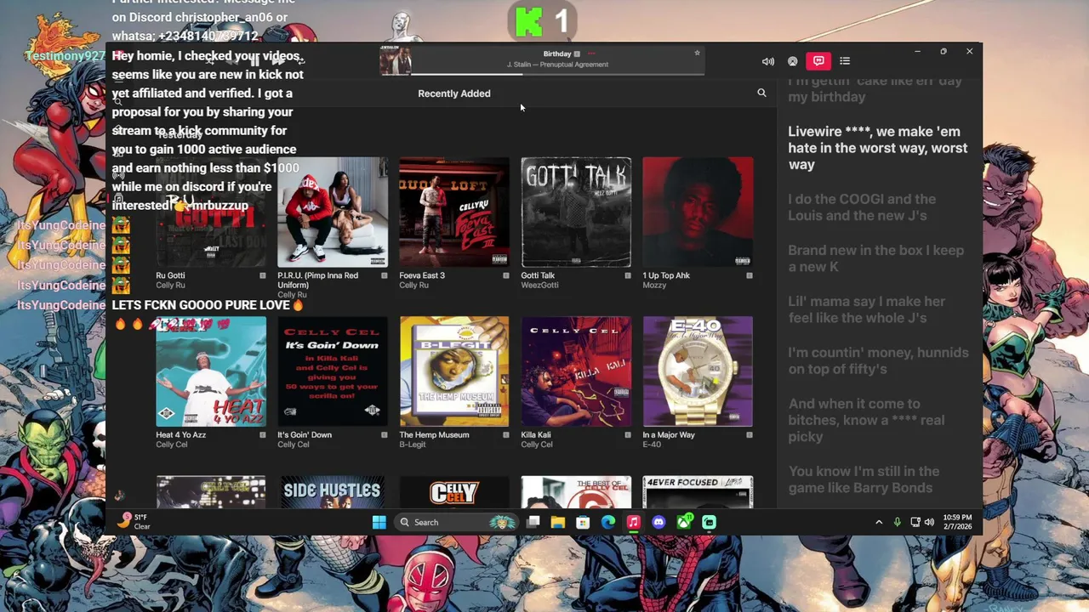This screenshot has width=1089, height=612.
Task: Select the Recently Added heading
Action: [x=453, y=93]
